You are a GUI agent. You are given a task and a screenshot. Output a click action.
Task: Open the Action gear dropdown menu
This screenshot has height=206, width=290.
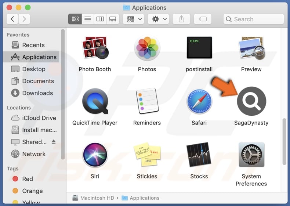159,19
